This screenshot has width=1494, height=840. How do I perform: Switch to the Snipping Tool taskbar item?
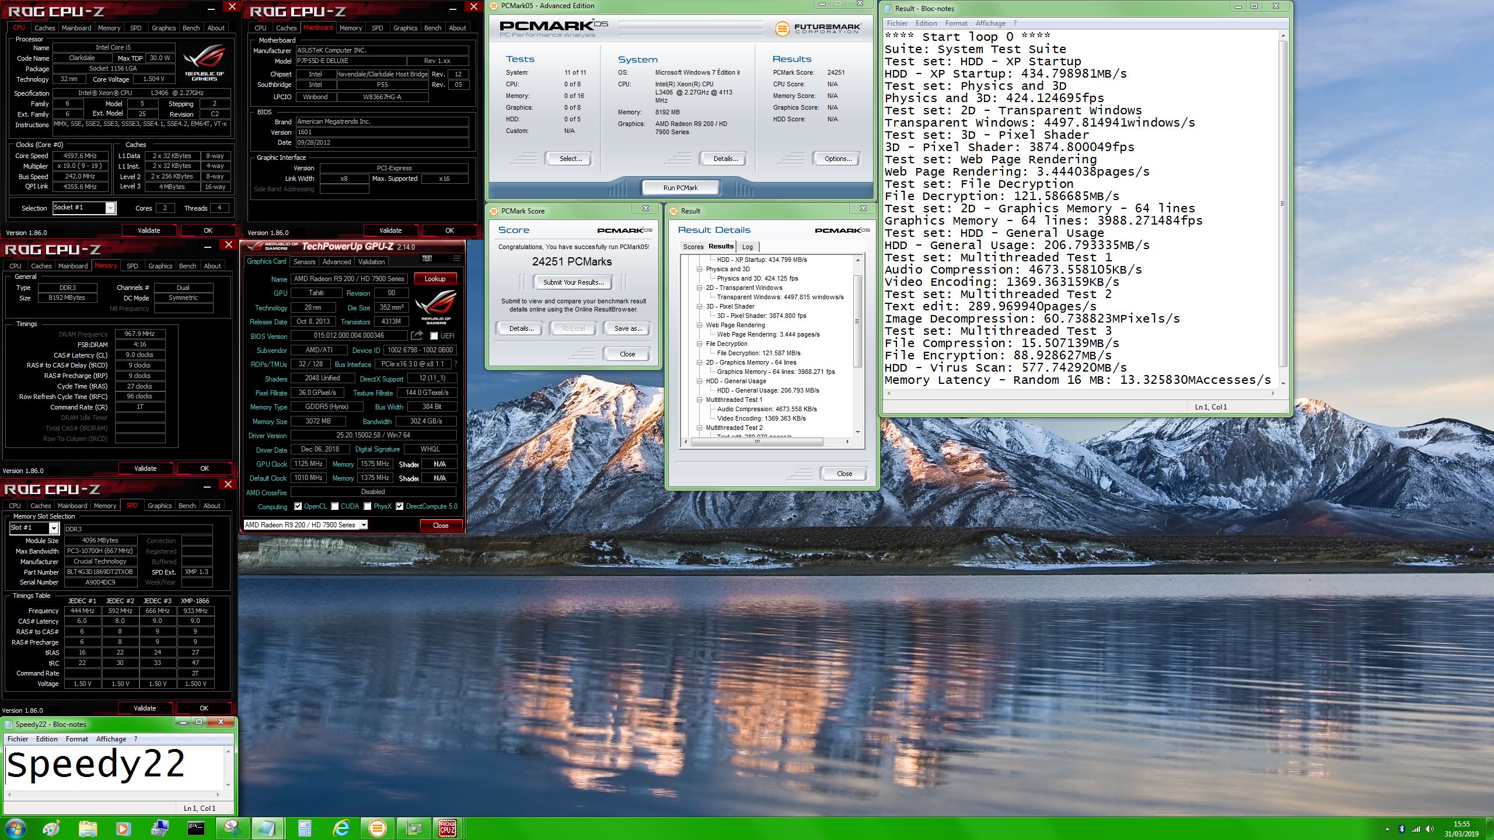[x=232, y=828]
